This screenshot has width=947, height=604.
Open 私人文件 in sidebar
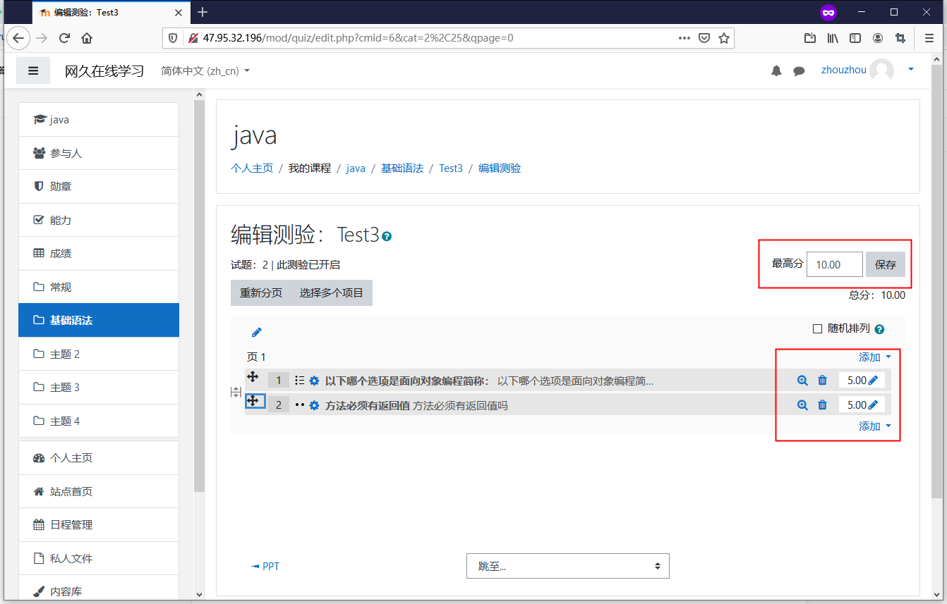click(99, 558)
